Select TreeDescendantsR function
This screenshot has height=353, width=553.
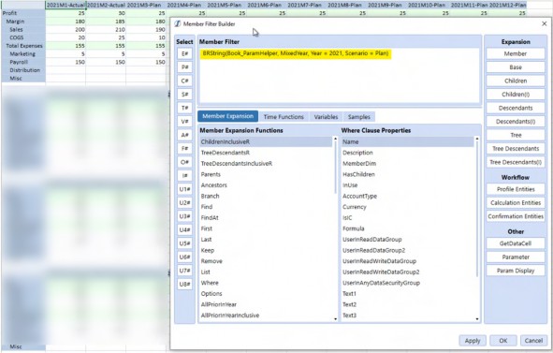click(x=267, y=153)
